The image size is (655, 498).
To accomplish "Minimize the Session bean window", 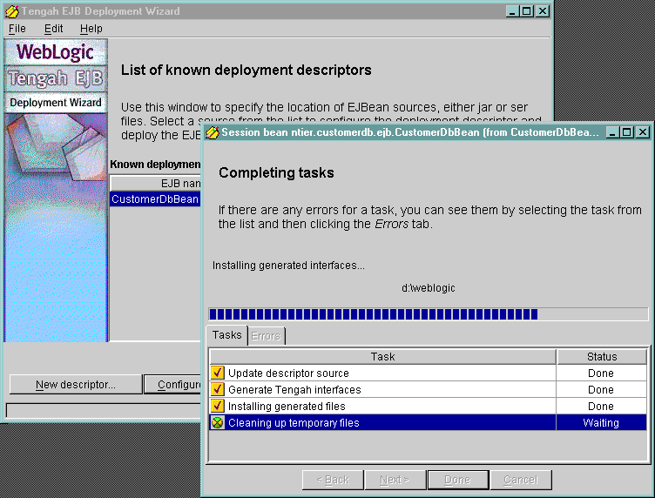I will pos(612,132).
